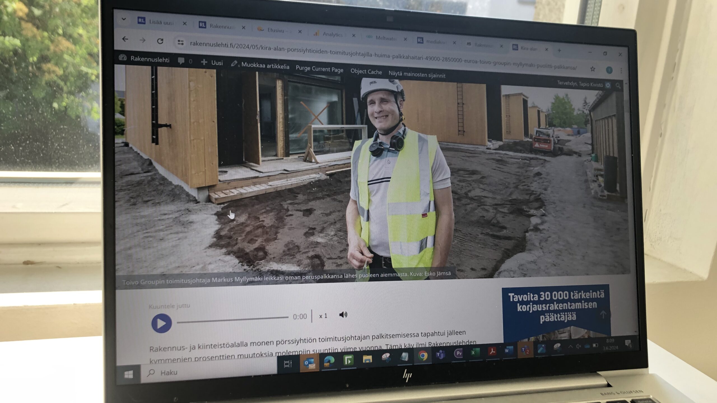Image resolution: width=717 pixels, height=403 pixels.
Task: Close the Lisää uusi tab
Action: [x=185, y=24]
